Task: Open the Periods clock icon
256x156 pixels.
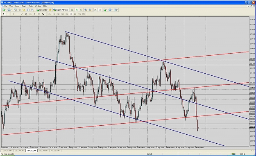Action: [110, 10]
